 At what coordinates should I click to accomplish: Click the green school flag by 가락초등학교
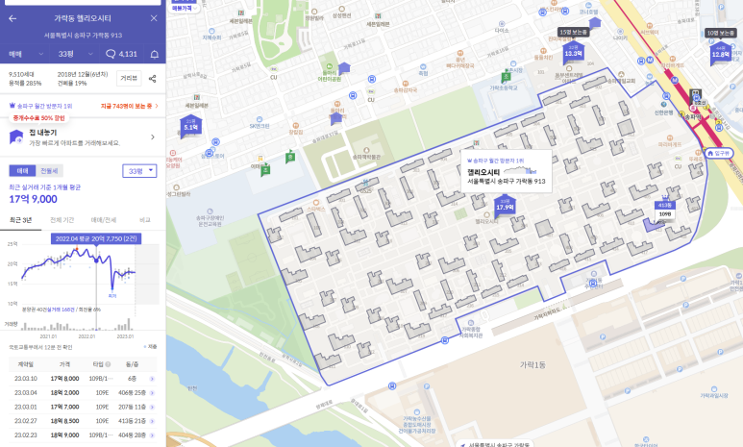tap(507, 77)
